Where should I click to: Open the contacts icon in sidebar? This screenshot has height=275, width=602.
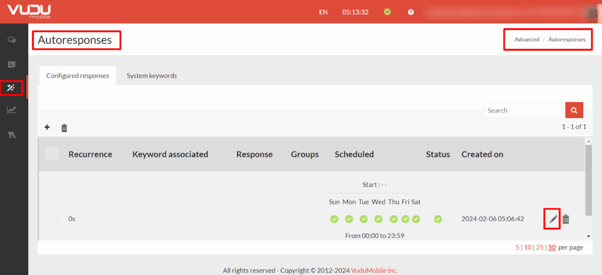click(12, 64)
